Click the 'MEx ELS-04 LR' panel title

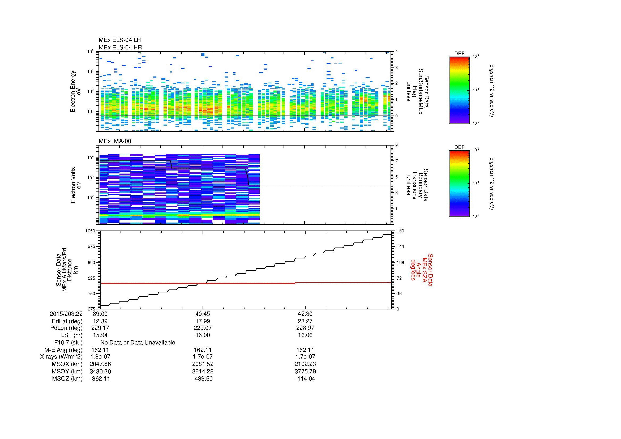(x=120, y=40)
